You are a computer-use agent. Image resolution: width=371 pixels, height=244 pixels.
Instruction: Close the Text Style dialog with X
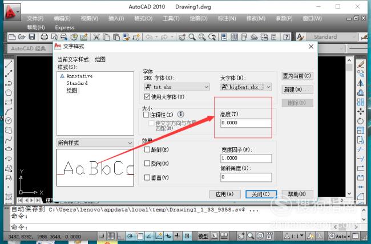[x=311, y=47]
